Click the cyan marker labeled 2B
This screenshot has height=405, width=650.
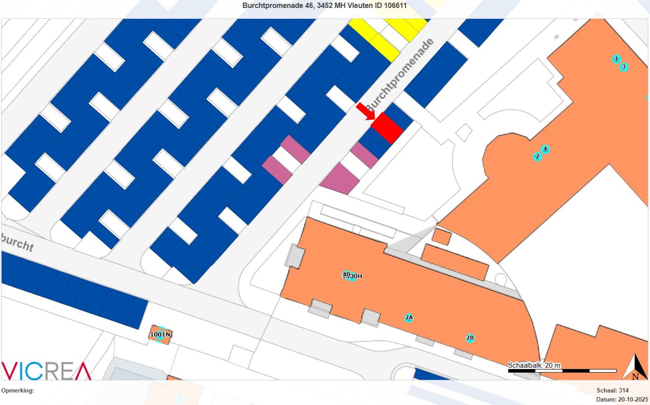(470, 338)
